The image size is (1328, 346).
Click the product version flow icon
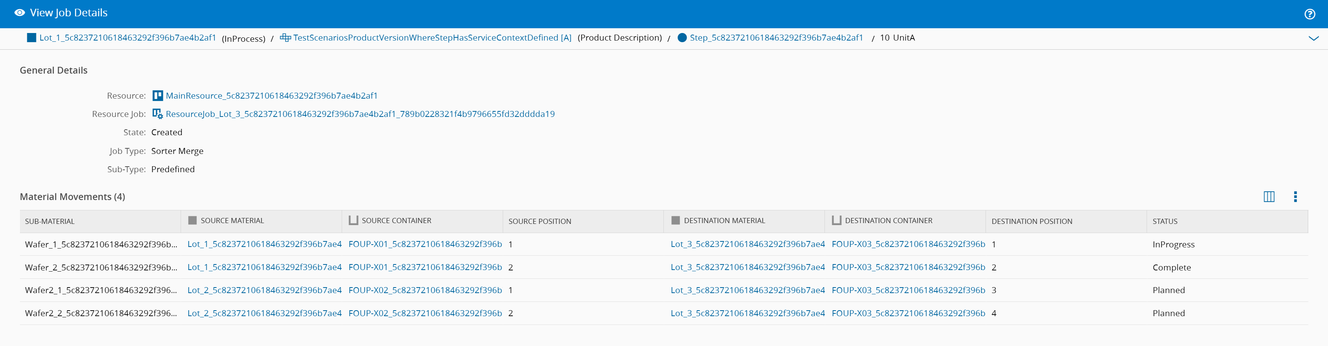(285, 37)
